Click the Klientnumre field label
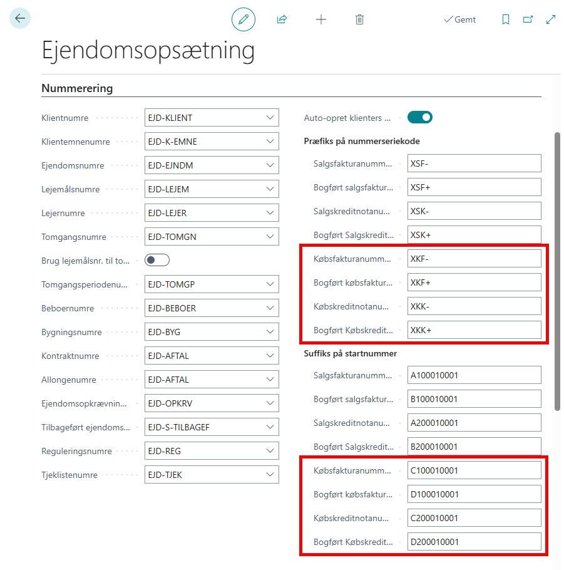This screenshot has width=564, height=570. point(65,118)
